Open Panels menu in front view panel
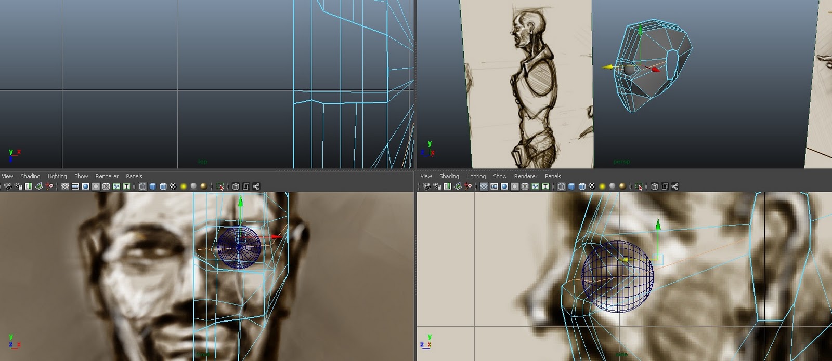 point(134,176)
